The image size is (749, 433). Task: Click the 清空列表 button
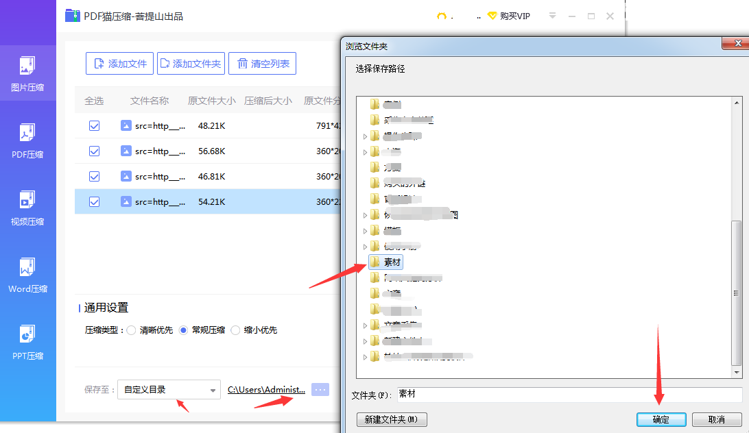click(x=262, y=64)
